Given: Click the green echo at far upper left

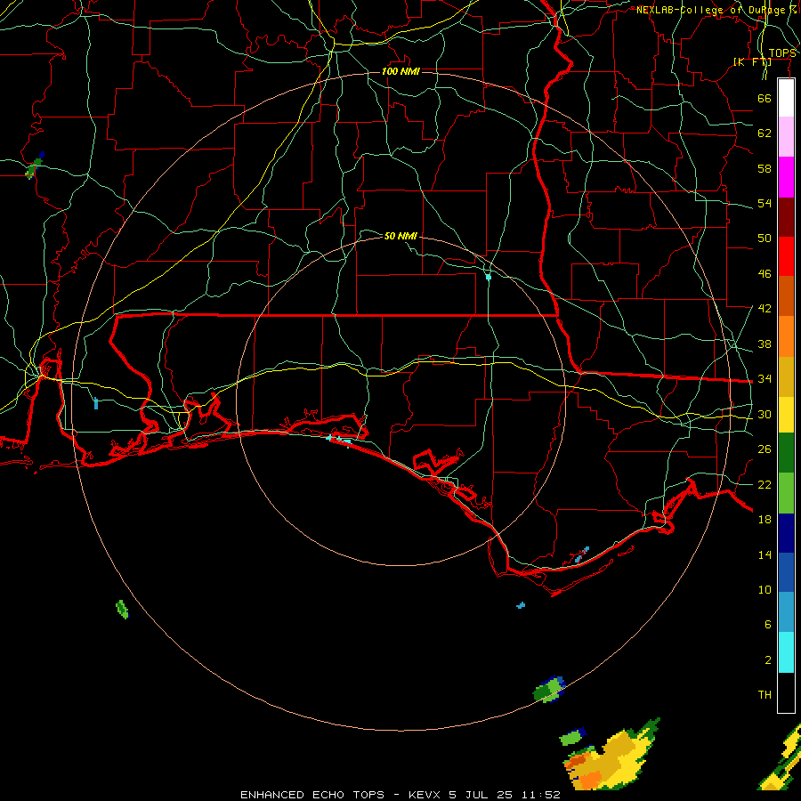Looking at the screenshot, I should (x=34, y=166).
